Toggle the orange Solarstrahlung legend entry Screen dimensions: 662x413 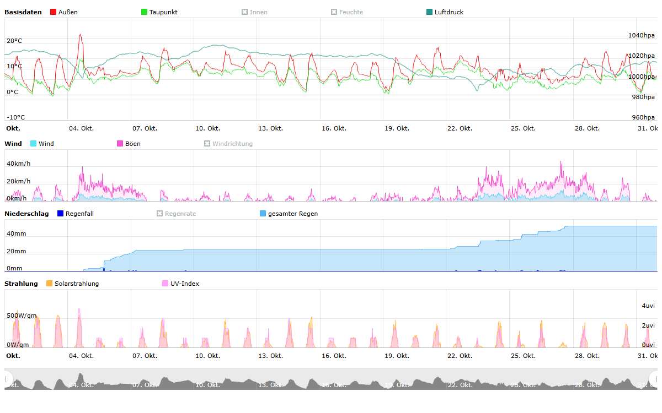[50, 284]
